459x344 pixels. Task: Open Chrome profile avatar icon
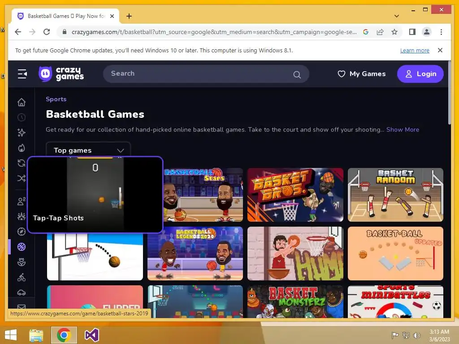(x=427, y=32)
